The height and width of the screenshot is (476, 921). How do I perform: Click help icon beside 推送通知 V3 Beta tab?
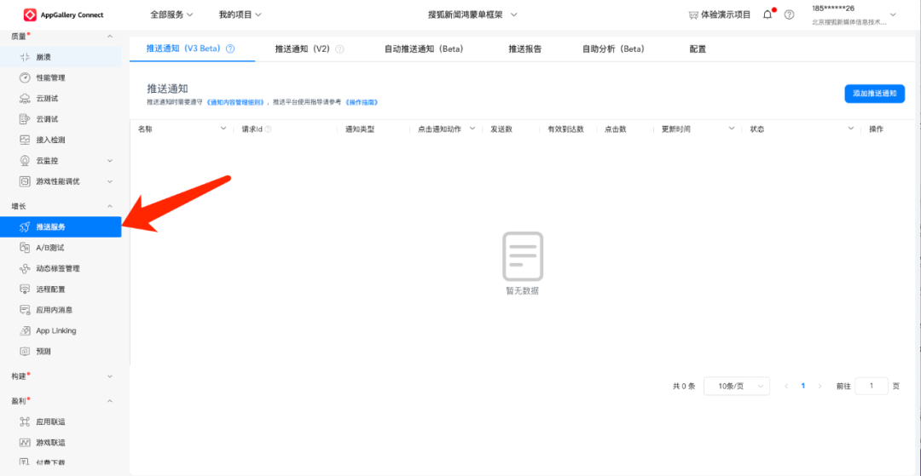(230, 49)
